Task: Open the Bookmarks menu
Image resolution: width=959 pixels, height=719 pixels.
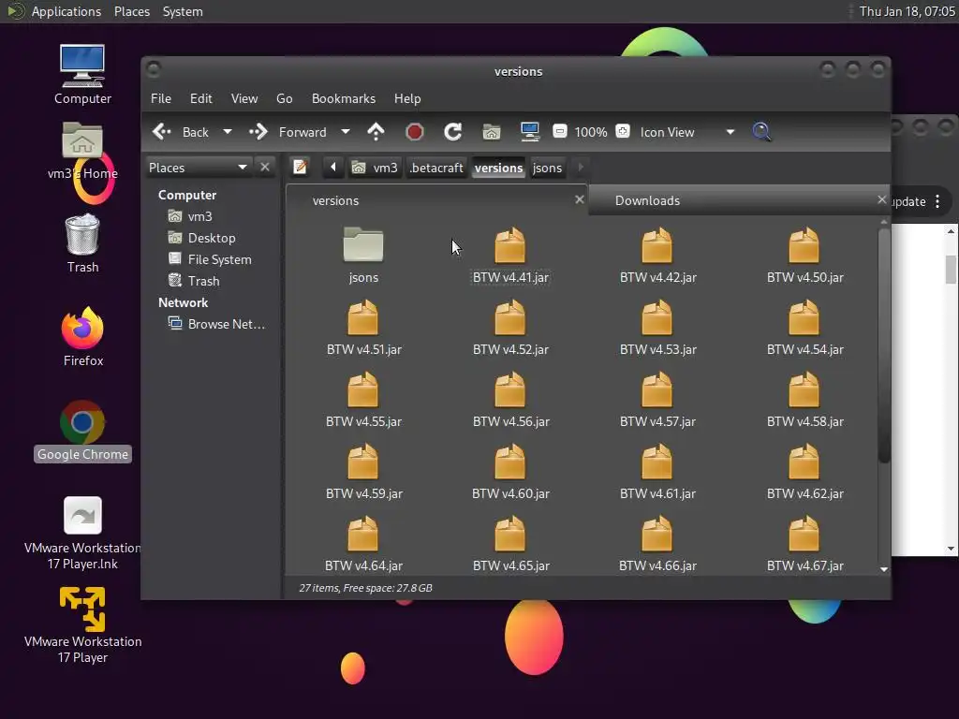Action: click(343, 98)
